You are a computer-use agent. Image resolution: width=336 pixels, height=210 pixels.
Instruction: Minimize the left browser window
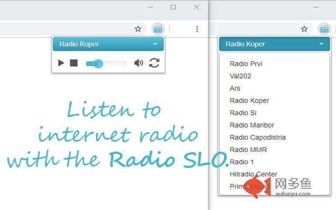pyautogui.click(x=150, y=7)
